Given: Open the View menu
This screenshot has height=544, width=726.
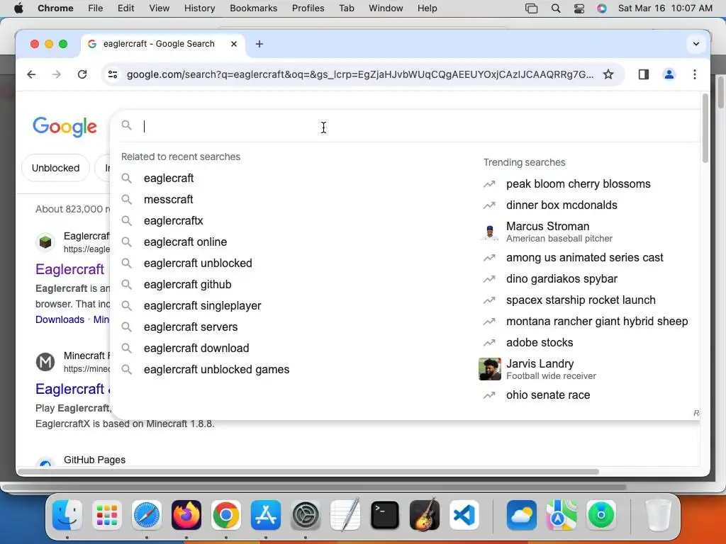Looking at the screenshot, I should 159,8.
